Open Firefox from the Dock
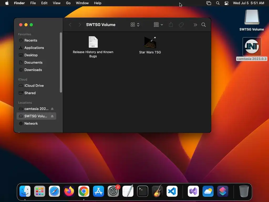 (x=69, y=191)
